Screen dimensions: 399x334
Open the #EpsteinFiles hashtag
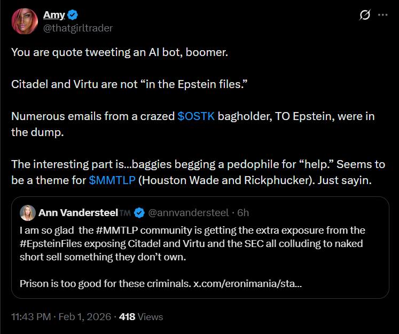tap(51, 243)
